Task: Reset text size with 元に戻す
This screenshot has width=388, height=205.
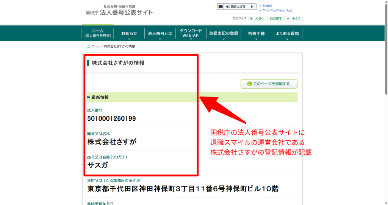Action: [276, 19]
